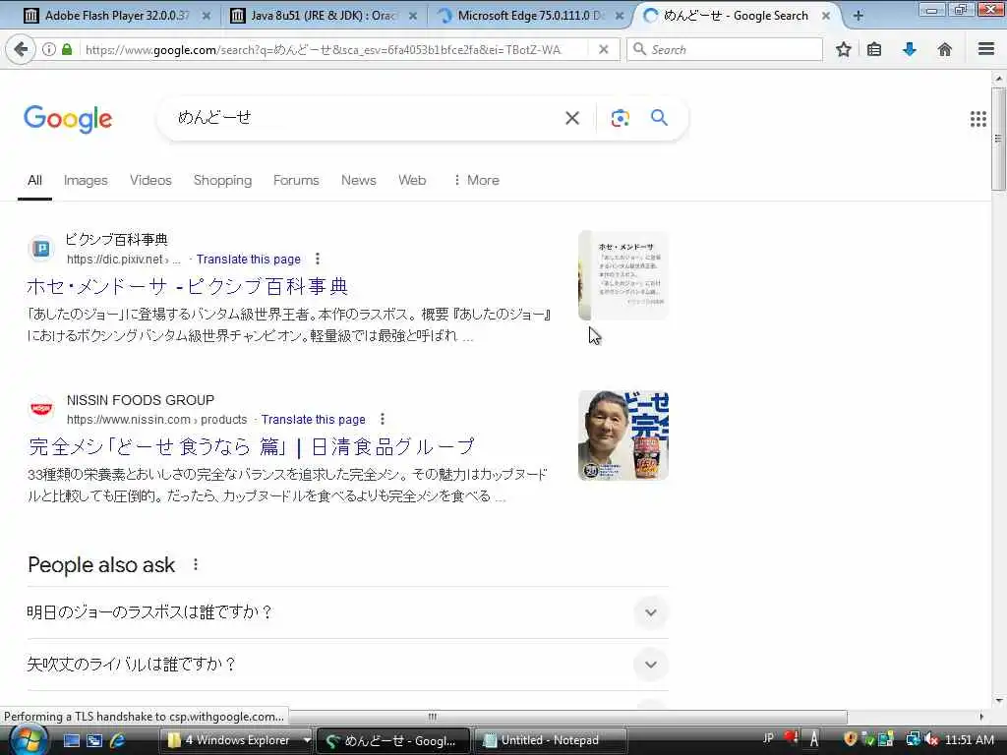Open the Nissin result thumbnail image
The width and height of the screenshot is (1007, 755).
(x=622, y=436)
